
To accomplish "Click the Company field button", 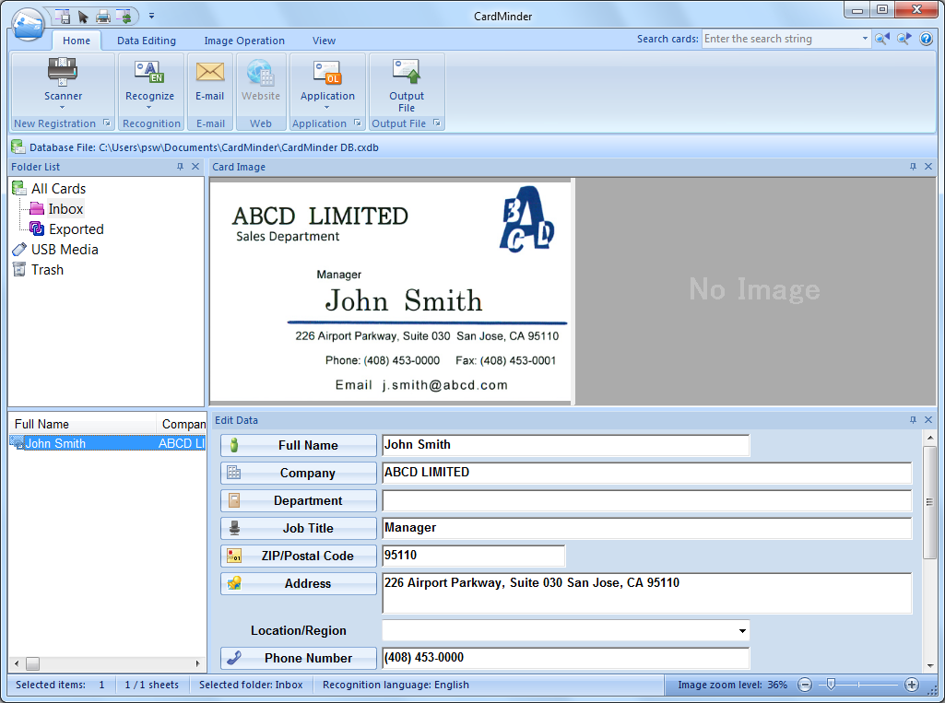I will (299, 473).
